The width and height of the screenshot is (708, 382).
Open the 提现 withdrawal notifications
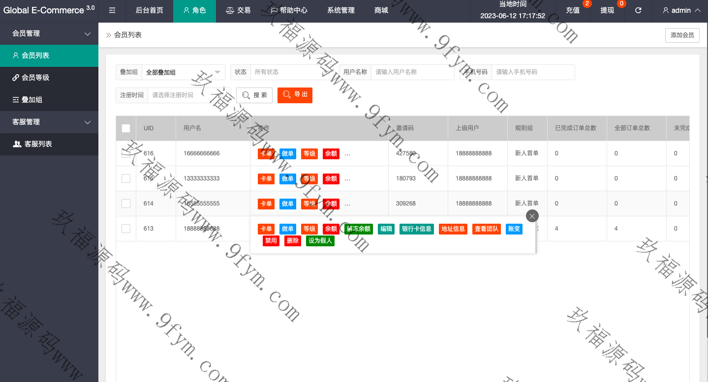[x=607, y=10]
